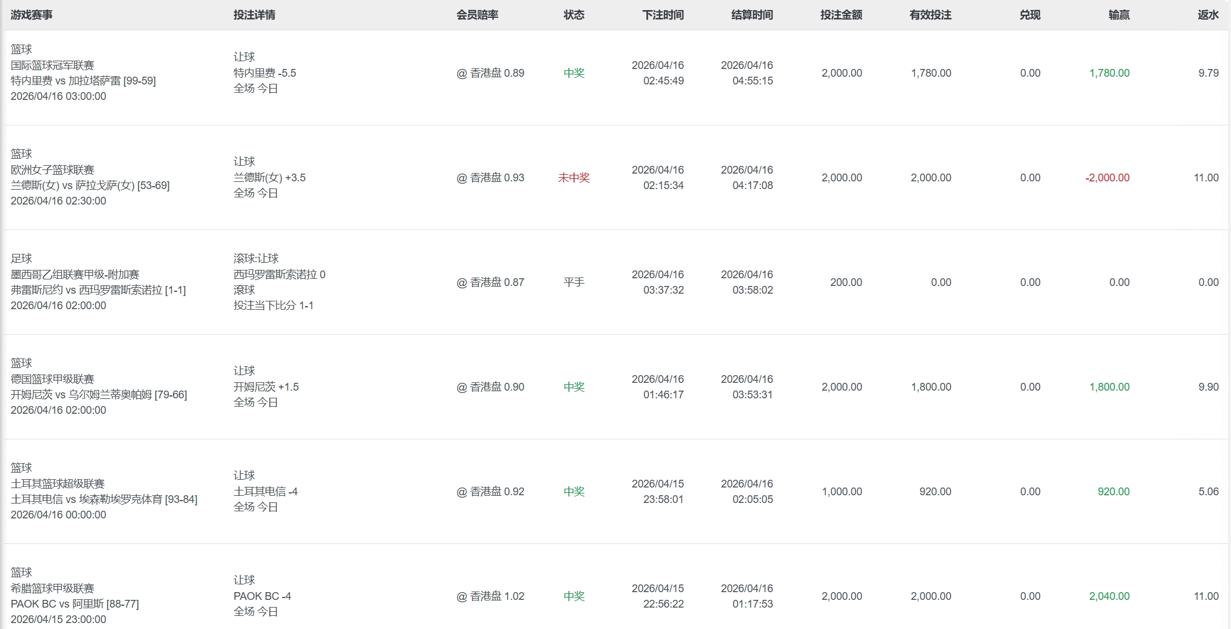This screenshot has height=629, width=1231.
Task: Click the 输赢 column header
Action: click(1119, 15)
